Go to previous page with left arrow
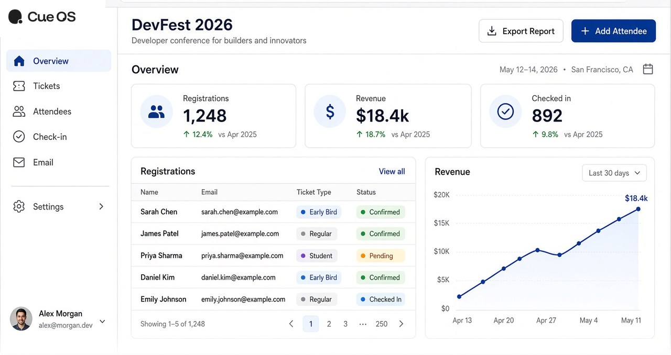 click(x=291, y=324)
